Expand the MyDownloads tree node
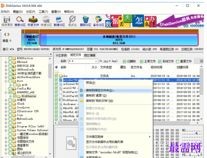207x158 pixels. pos(6,119)
